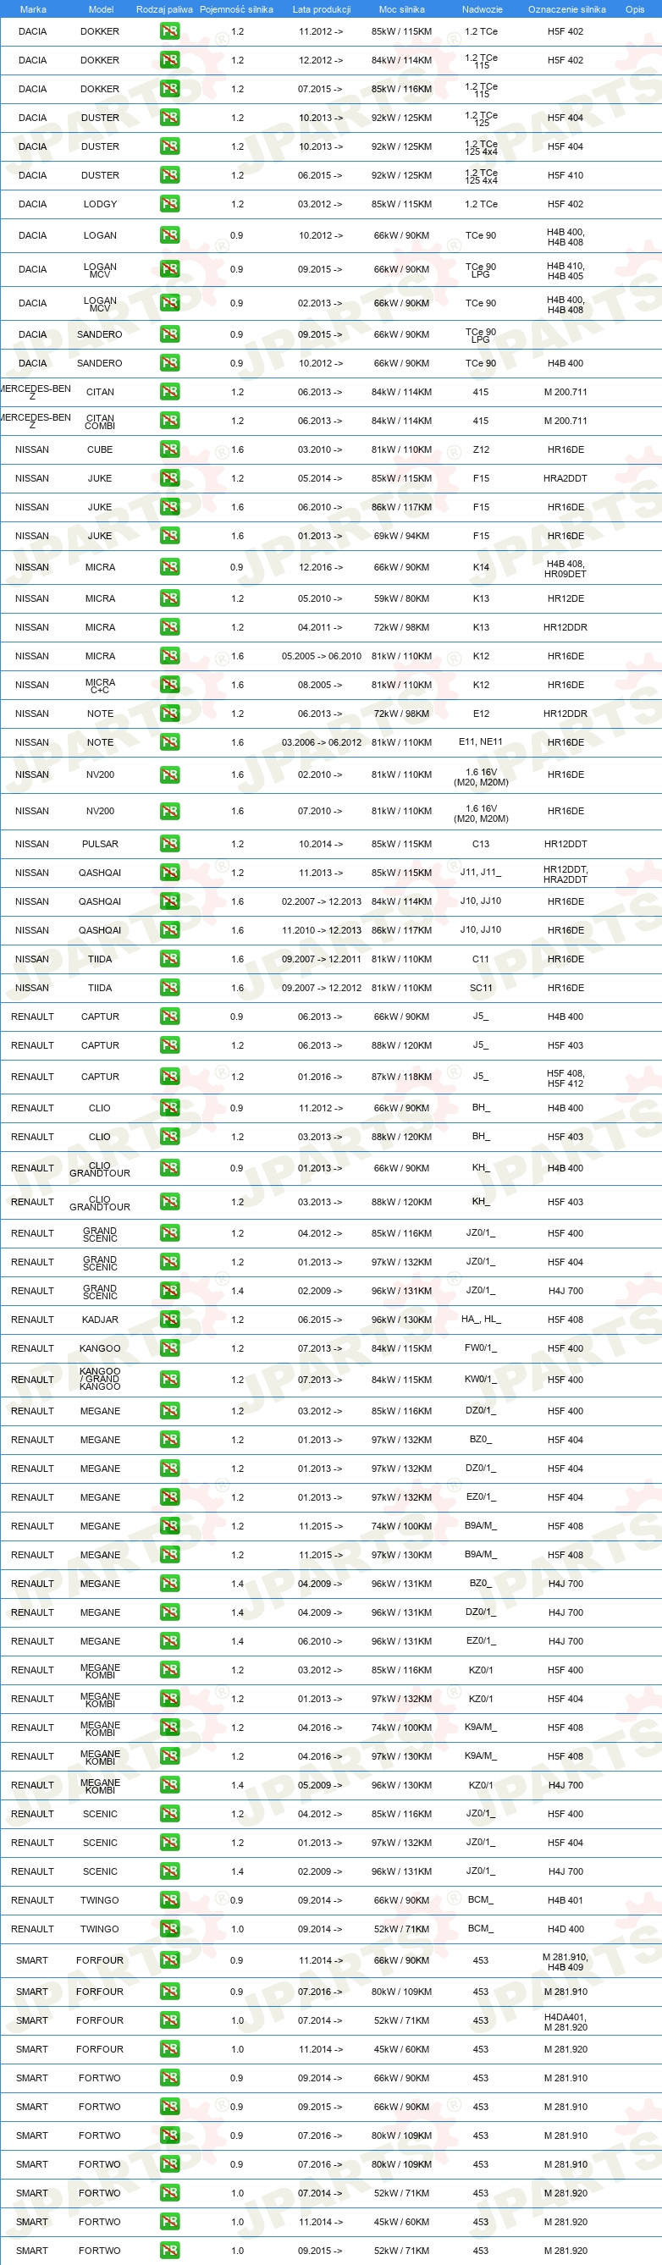Click fuel icon in Renault Kadjar row
662x2265 pixels.
tap(169, 1320)
